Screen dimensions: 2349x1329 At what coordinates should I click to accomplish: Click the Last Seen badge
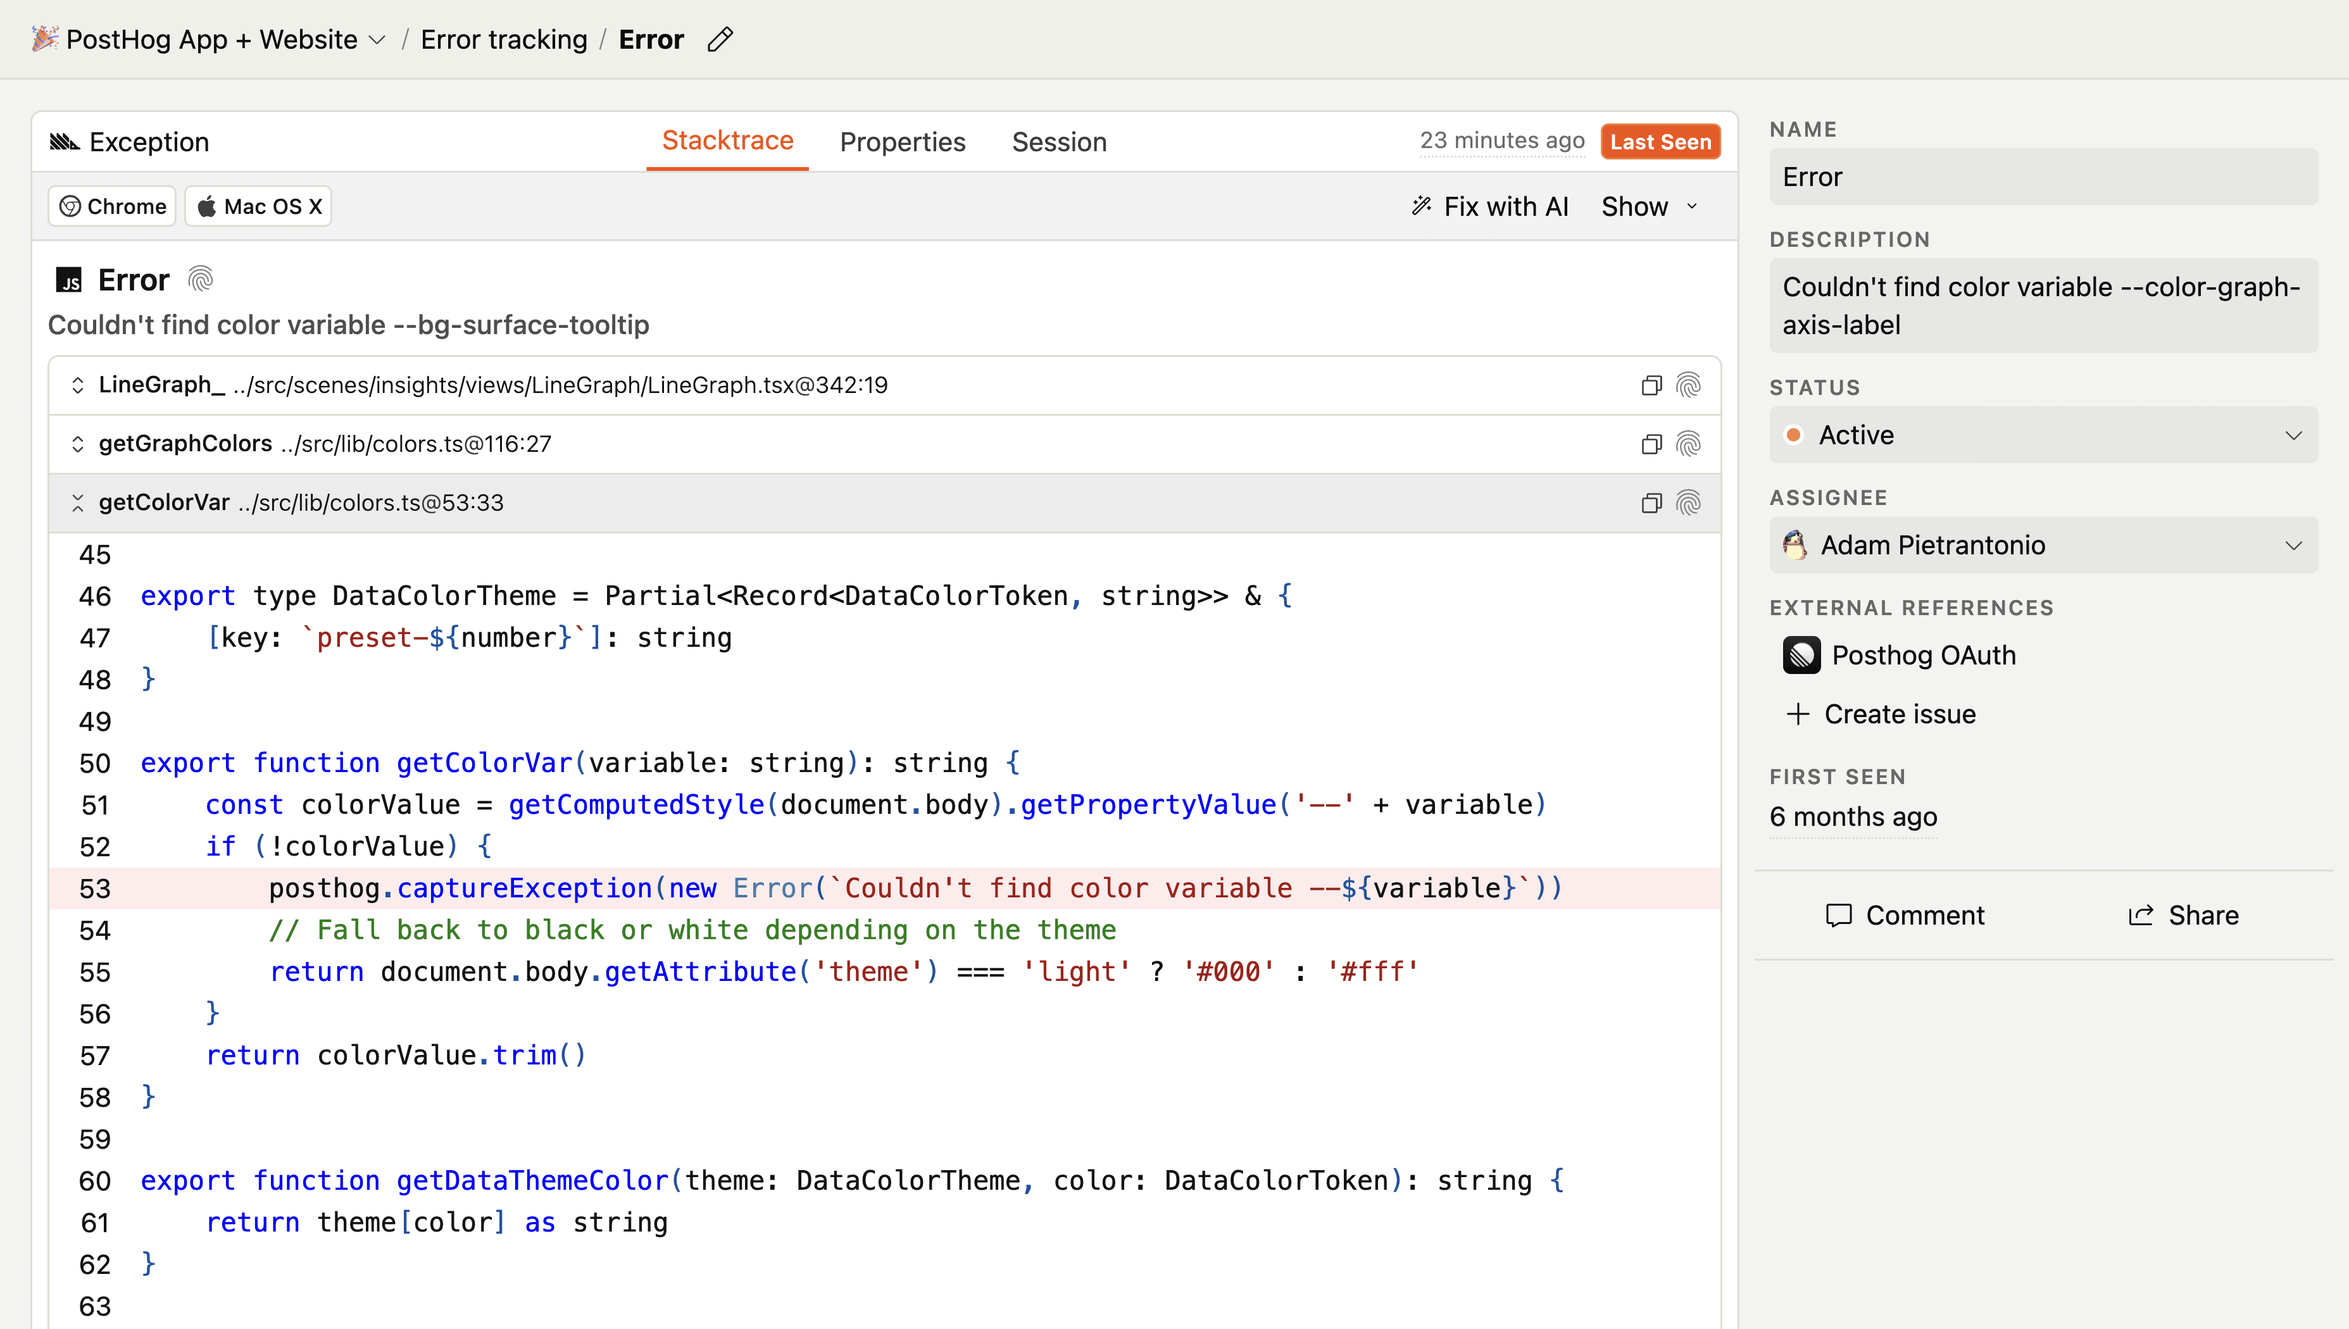tap(1660, 142)
